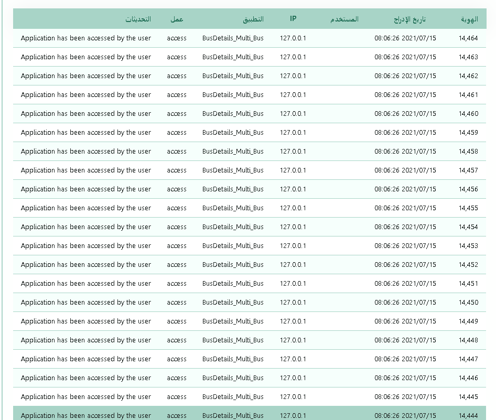
Task: Select ID cell 14,444 in highlighted row
Action: (469, 416)
